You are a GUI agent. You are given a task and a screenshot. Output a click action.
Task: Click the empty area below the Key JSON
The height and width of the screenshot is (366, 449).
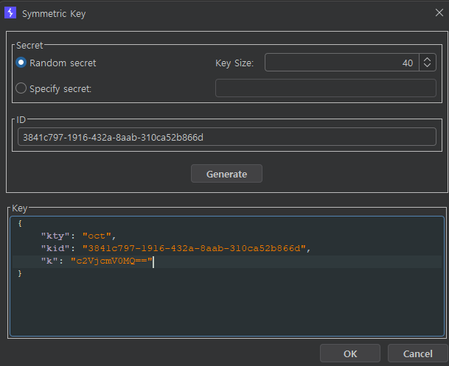pyautogui.click(x=221, y=309)
